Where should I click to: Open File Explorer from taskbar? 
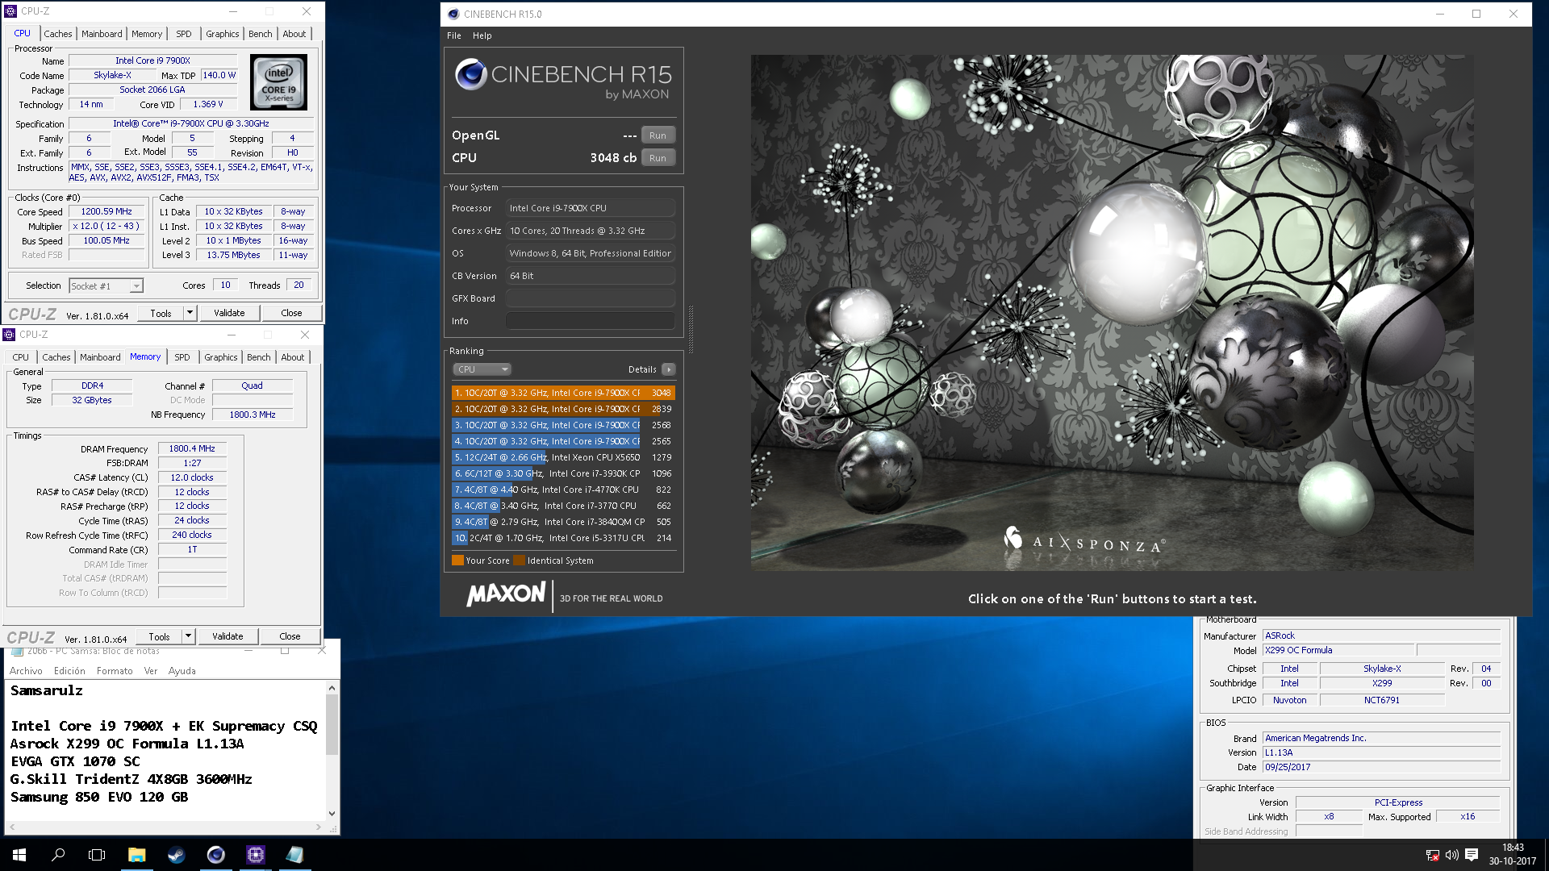click(x=136, y=855)
